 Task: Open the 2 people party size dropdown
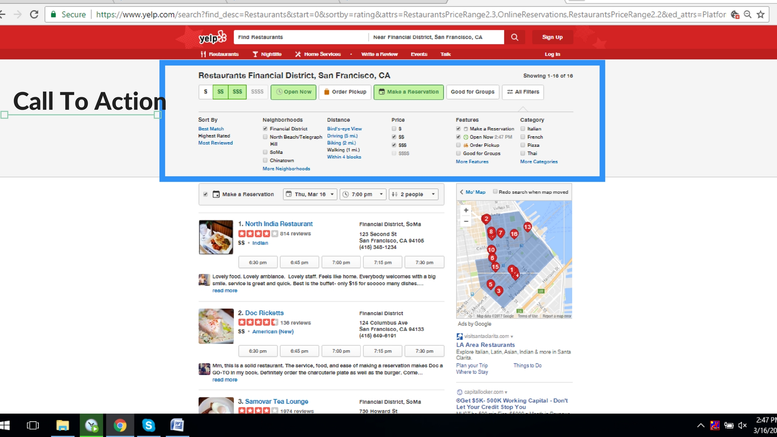414,194
